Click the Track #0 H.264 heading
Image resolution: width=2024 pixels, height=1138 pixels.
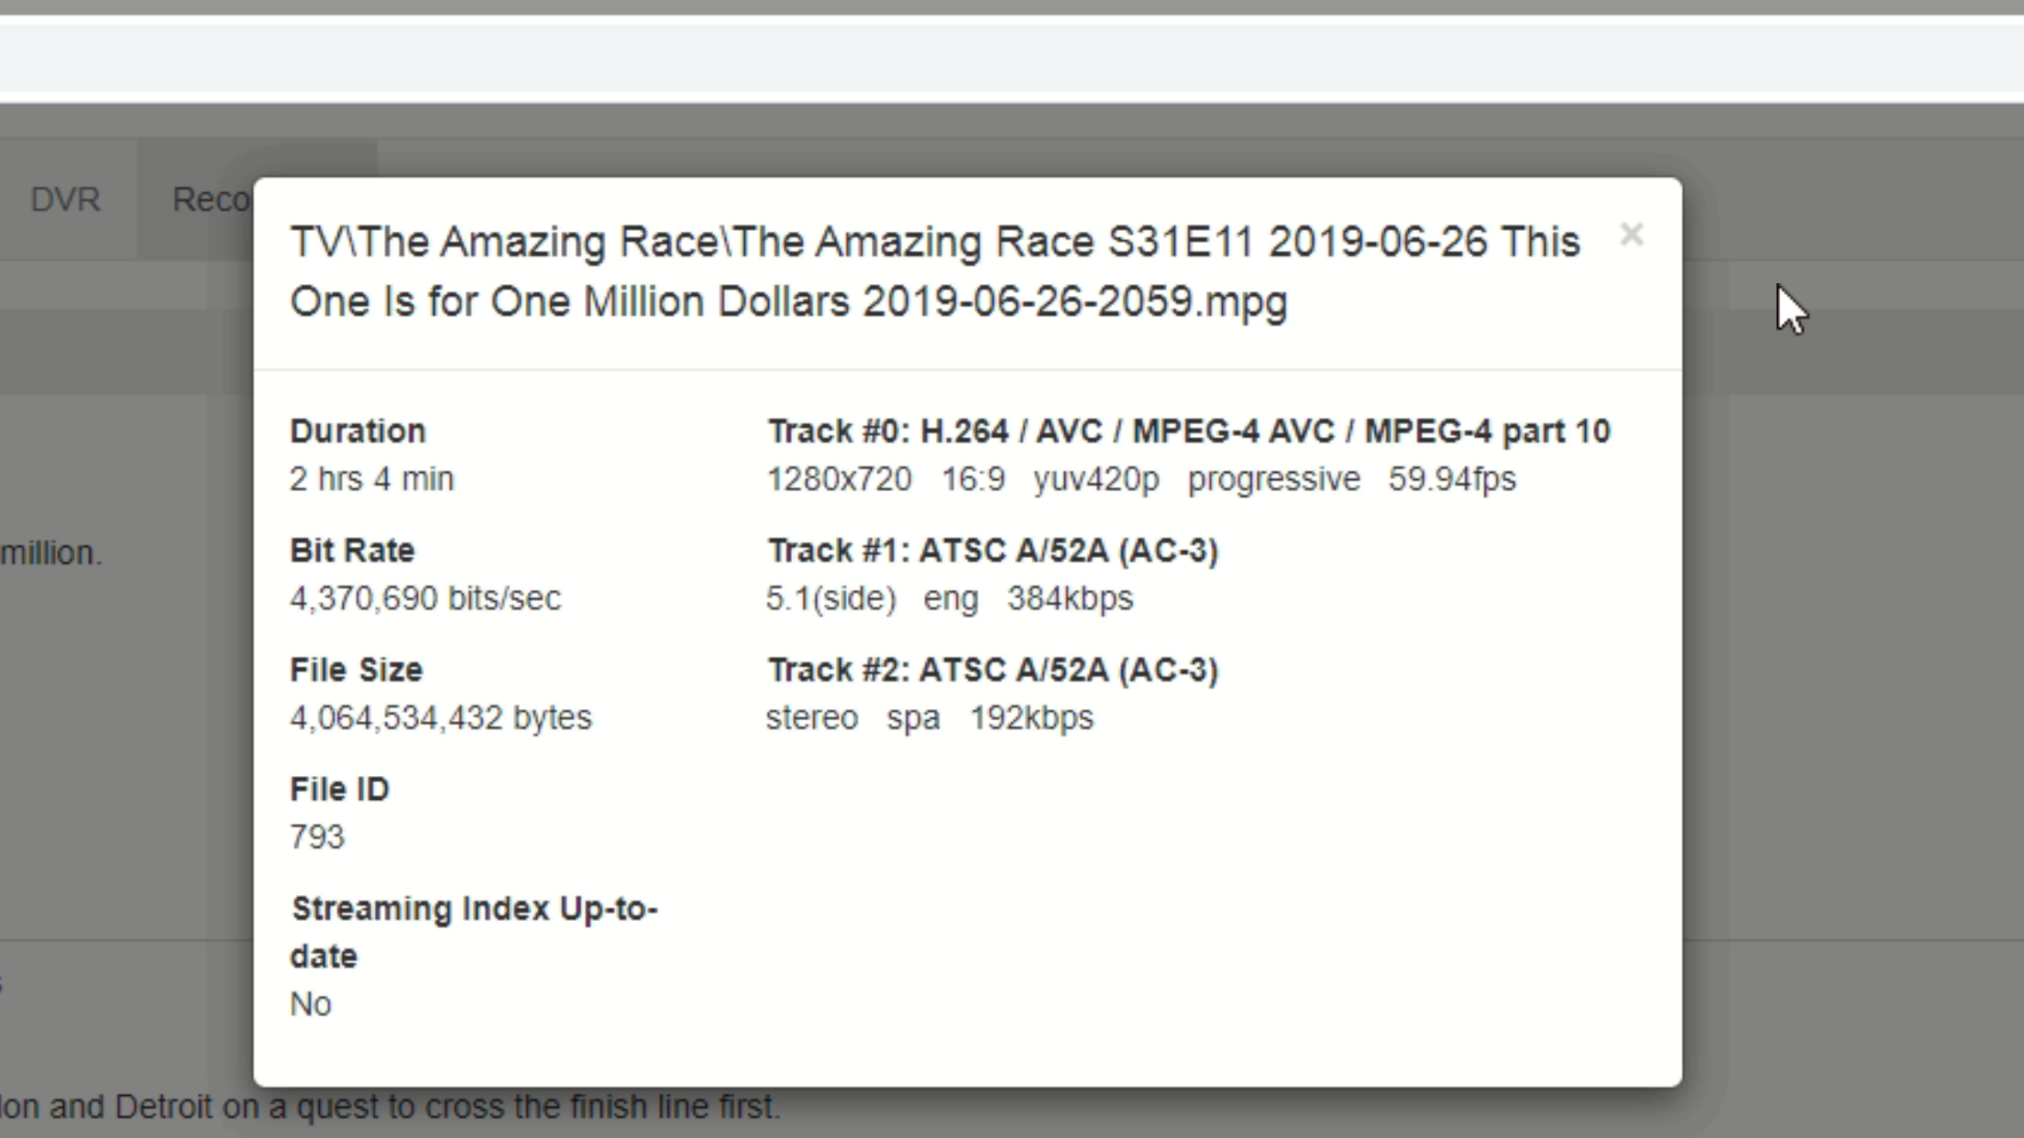[1188, 431]
